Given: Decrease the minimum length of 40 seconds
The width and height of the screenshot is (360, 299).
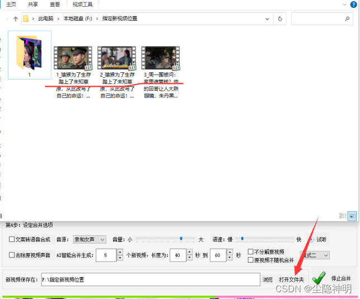Looking at the screenshot, I should (189, 258).
